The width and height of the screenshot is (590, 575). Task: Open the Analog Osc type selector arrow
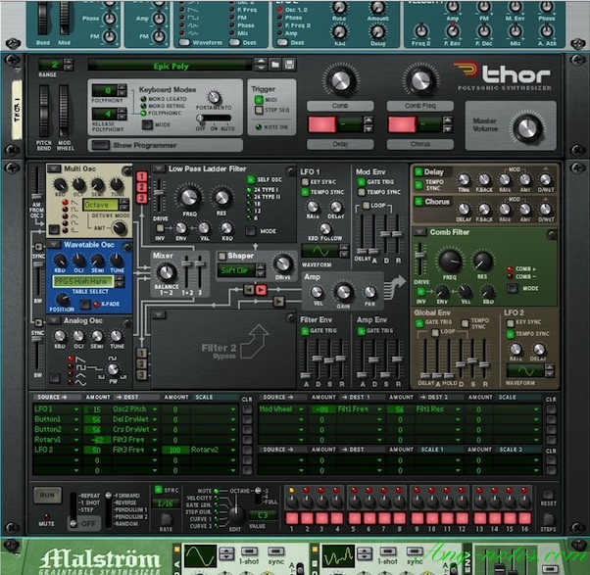54,320
